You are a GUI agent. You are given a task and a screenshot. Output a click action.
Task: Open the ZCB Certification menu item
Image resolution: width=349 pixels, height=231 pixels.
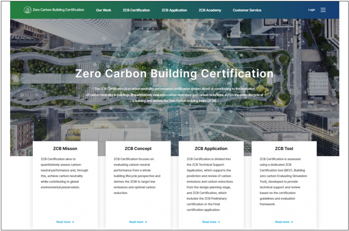(x=136, y=10)
